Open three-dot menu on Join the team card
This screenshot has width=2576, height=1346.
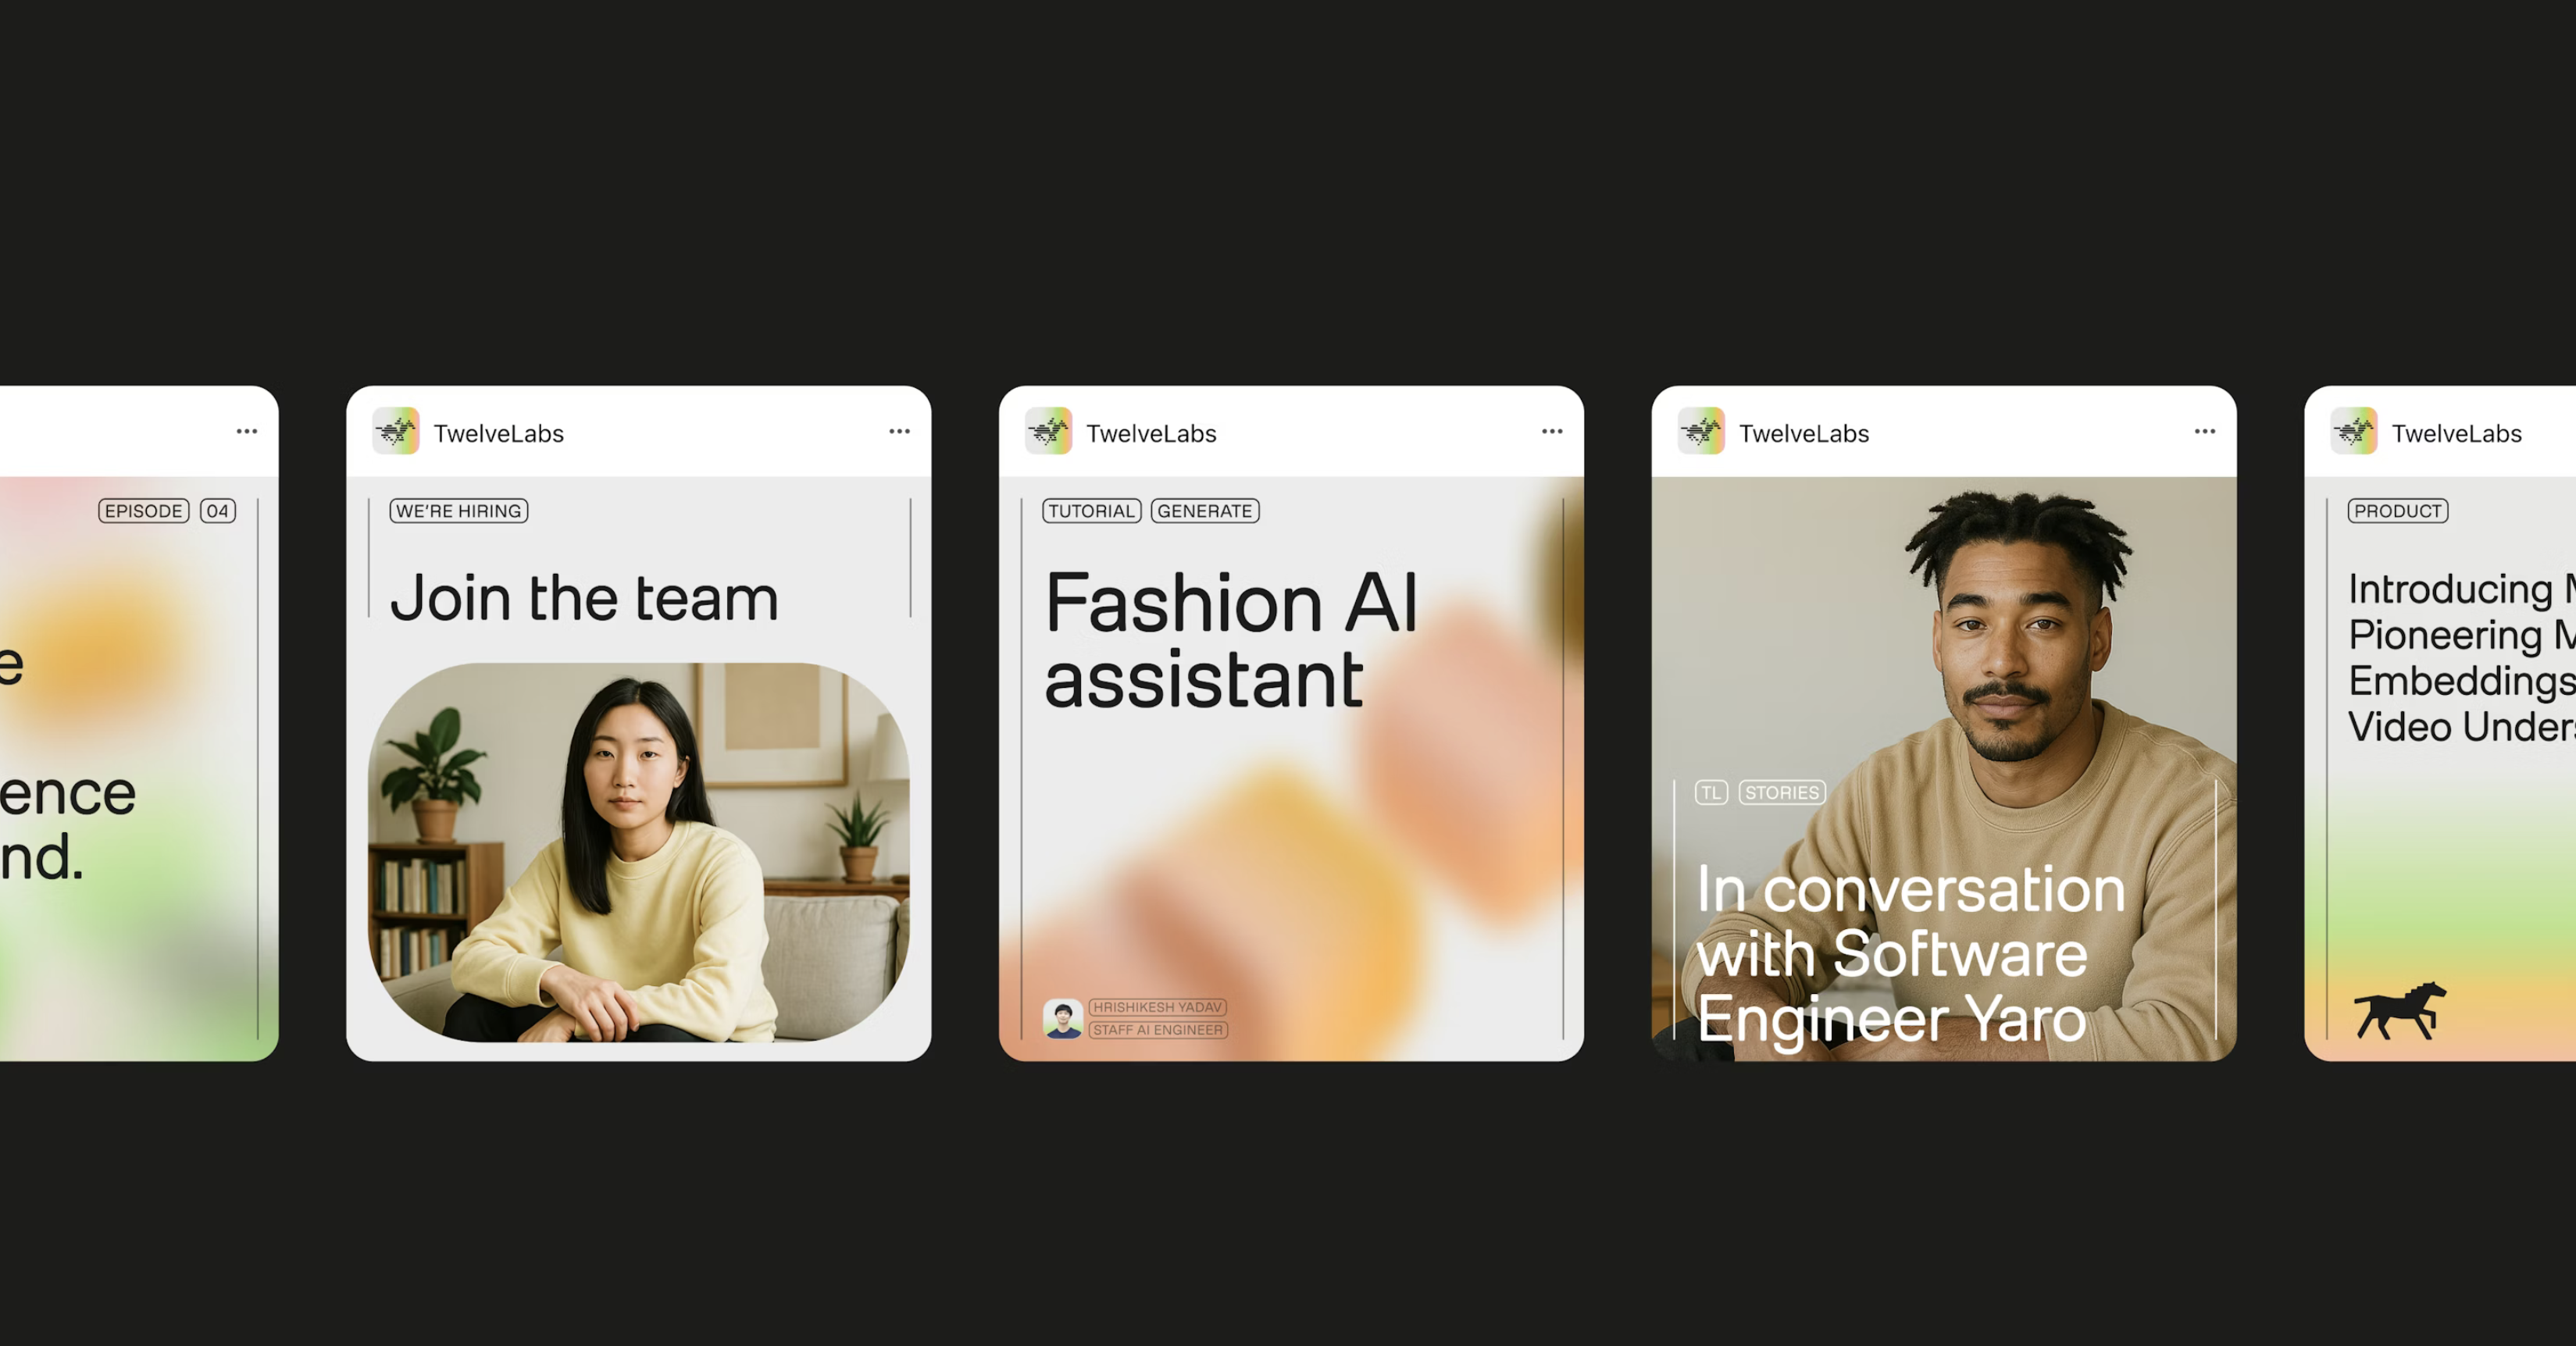click(x=899, y=432)
